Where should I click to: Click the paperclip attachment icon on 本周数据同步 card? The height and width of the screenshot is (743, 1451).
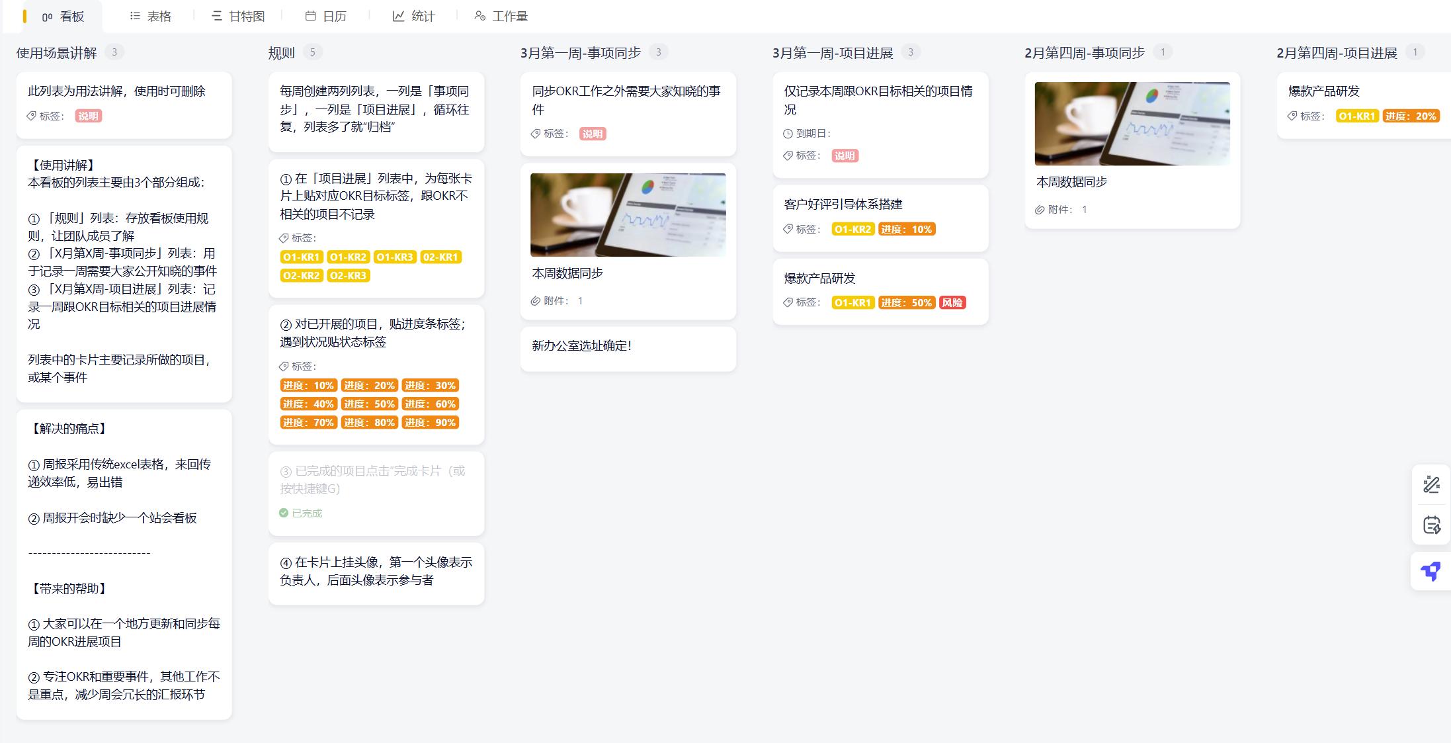(x=534, y=300)
